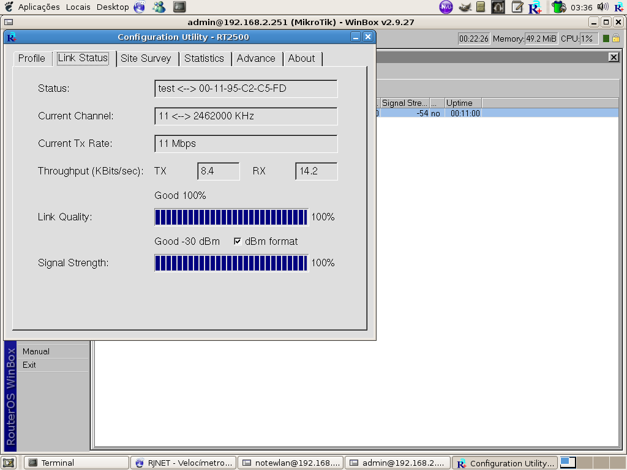Click the Memory 49.2 MiB value

pos(541,39)
